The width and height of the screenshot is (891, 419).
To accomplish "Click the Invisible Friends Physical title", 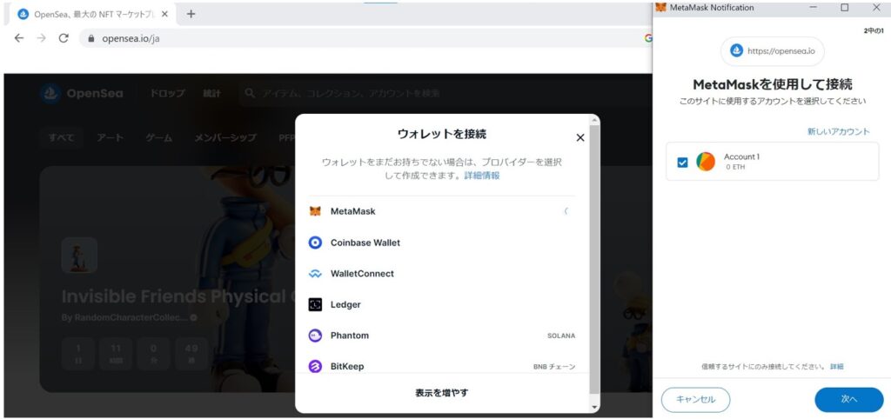I will (178, 296).
